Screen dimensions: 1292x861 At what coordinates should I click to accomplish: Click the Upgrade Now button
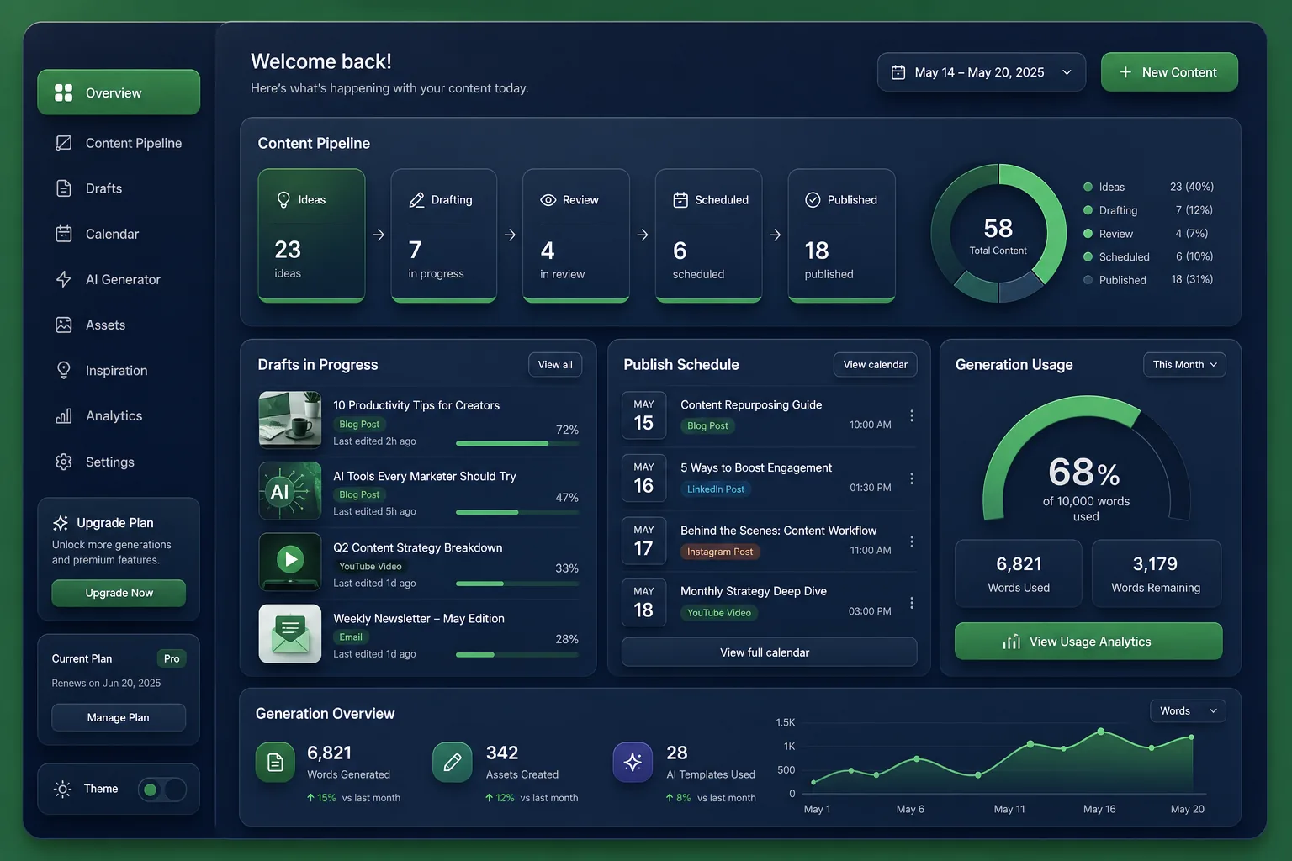pyautogui.click(x=119, y=593)
